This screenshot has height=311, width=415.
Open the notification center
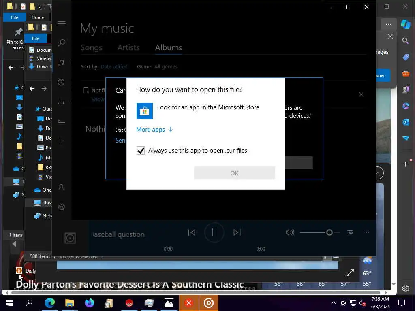402,303
